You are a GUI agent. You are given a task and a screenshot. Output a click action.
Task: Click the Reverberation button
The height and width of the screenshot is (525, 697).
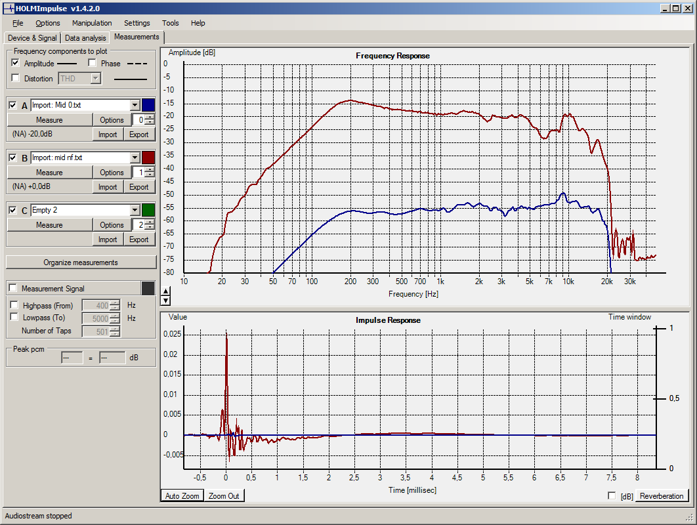click(x=662, y=495)
